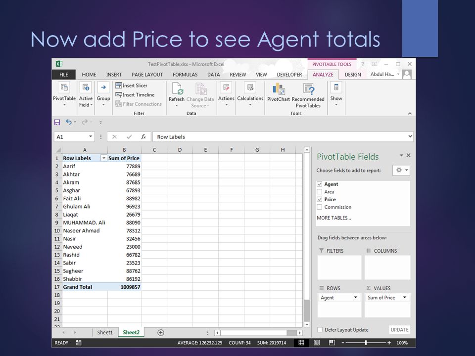The image size is (475, 356).
Task: Collapse the ribbon with chevron
Action: click(410, 114)
